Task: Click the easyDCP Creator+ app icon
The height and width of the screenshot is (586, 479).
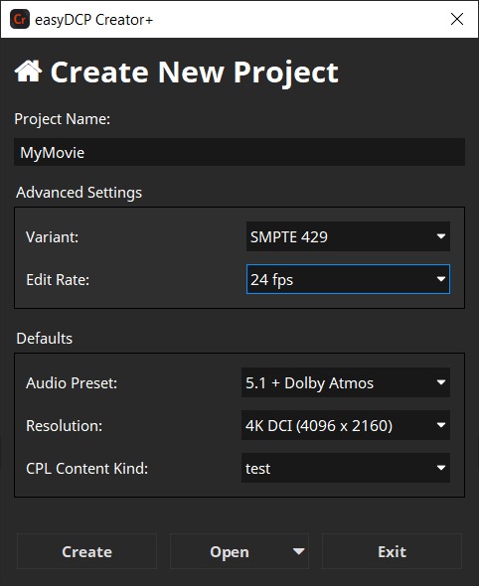Action: click(x=20, y=19)
